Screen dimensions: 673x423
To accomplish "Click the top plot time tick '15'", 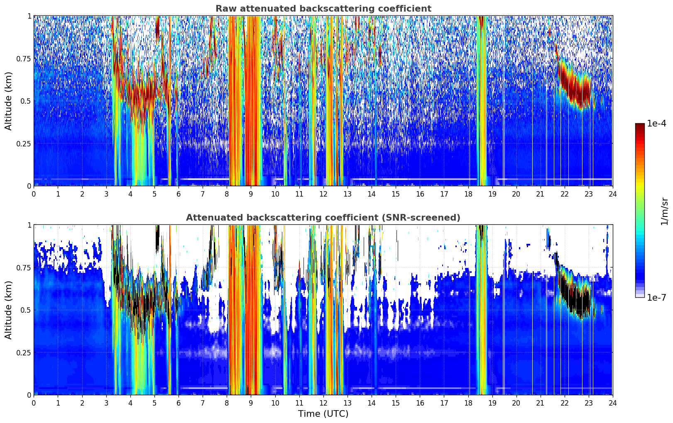I will click(396, 194).
